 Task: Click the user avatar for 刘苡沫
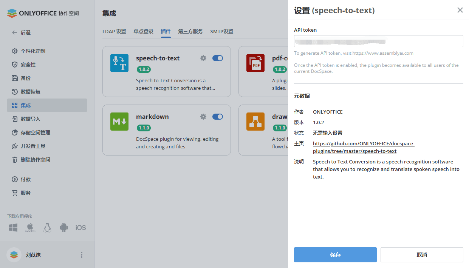tap(14, 255)
